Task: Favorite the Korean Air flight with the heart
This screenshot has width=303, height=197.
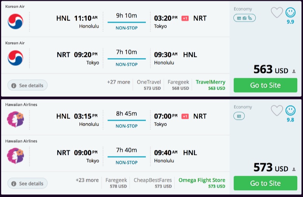Action: click(277, 13)
